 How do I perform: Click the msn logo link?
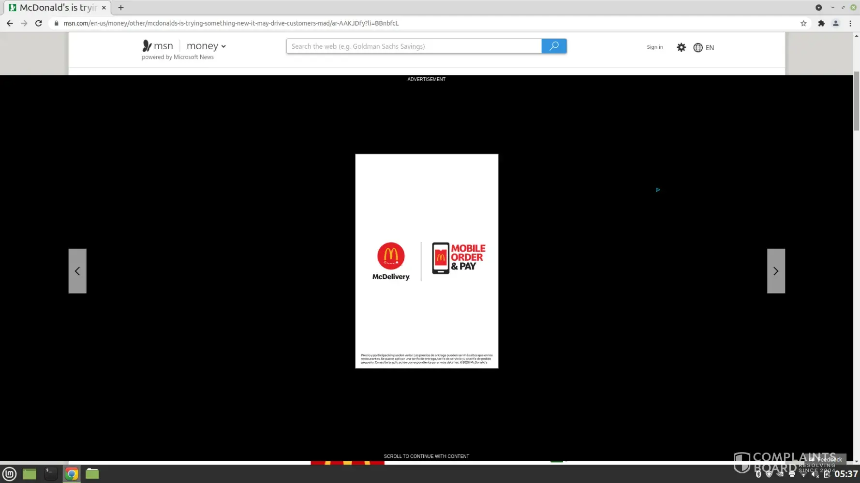coord(158,46)
